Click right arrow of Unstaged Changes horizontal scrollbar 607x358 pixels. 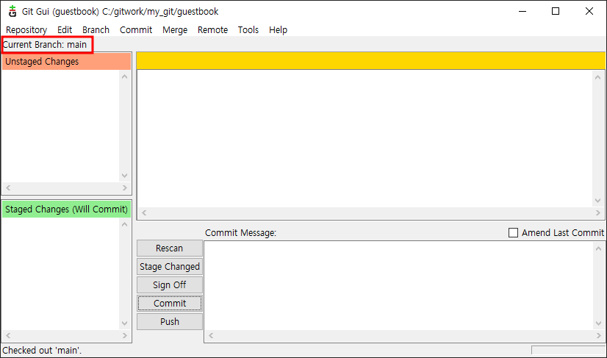(125, 188)
